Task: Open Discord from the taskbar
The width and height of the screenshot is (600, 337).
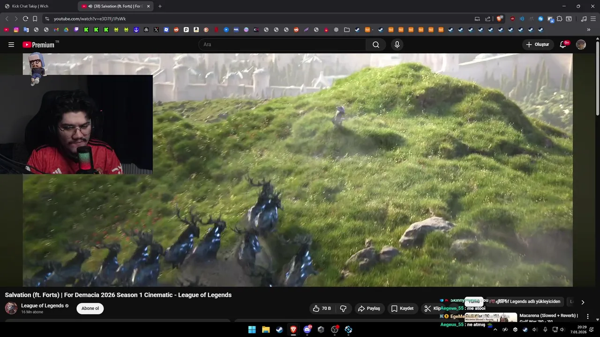Action: pos(307,330)
